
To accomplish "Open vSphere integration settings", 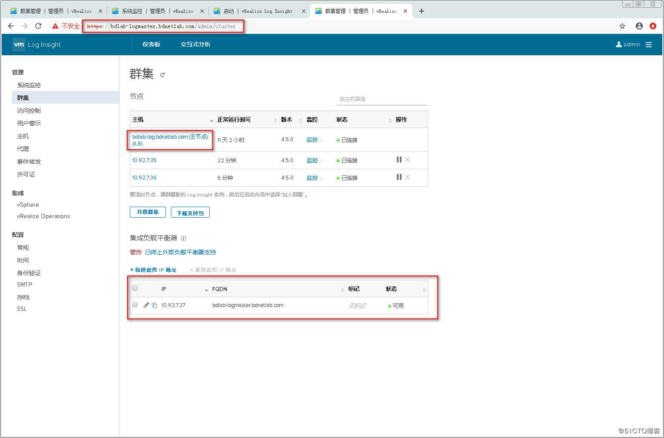I will 28,205.
